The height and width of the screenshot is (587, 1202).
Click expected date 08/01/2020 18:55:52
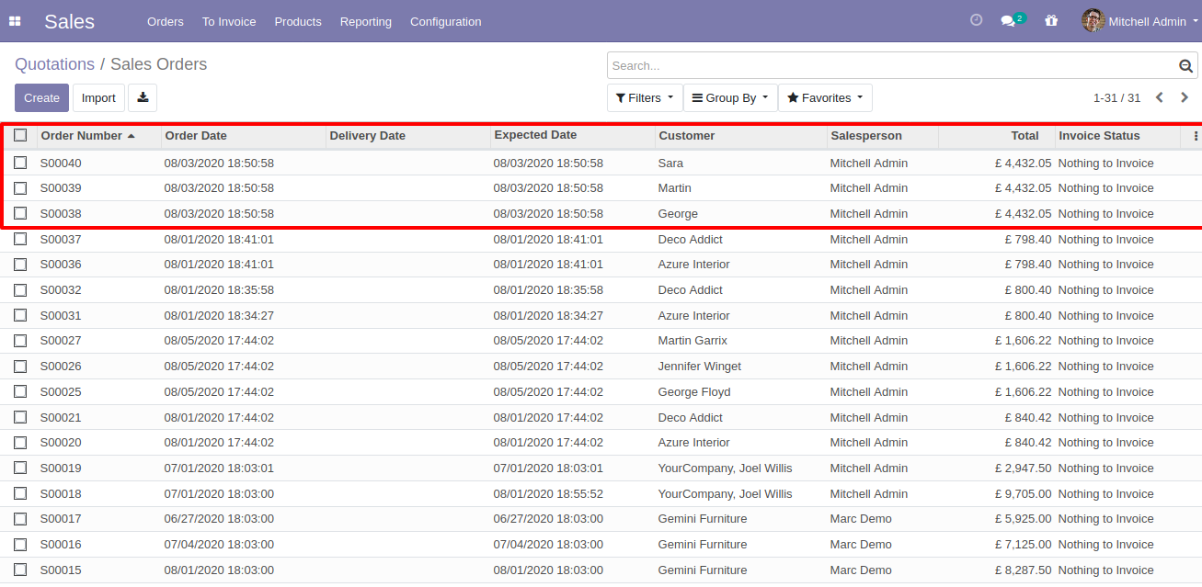(x=548, y=493)
